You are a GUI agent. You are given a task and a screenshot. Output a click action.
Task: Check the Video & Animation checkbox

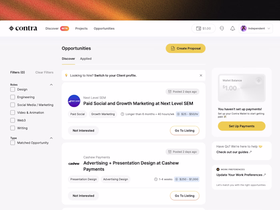(x=12, y=112)
